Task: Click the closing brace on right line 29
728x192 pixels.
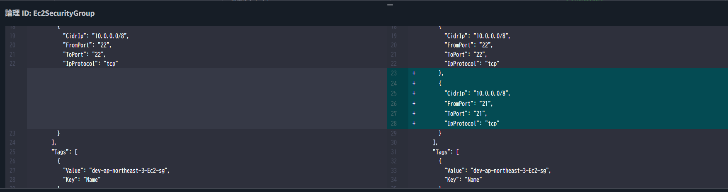Action: coord(440,133)
